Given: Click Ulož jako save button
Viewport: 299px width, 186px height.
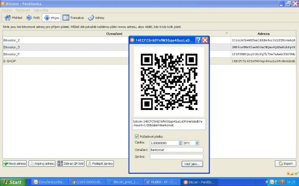Looking at the screenshot, I should pos(192,164).
